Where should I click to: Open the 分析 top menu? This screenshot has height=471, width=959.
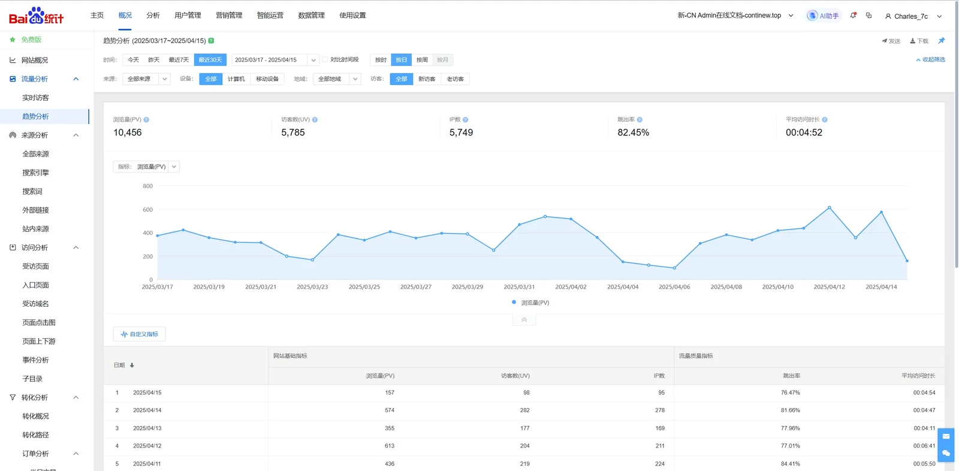pyautogui.click(x=153, y=16)
